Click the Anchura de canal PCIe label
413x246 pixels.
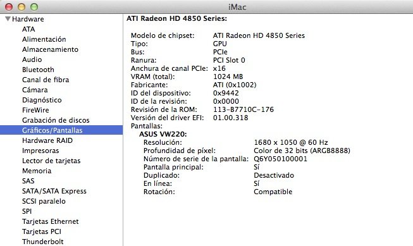(169, 68)
